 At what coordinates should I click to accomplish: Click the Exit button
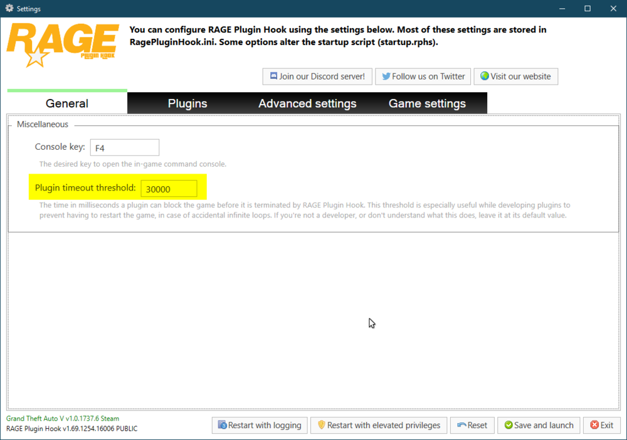(x=602, y=425)
